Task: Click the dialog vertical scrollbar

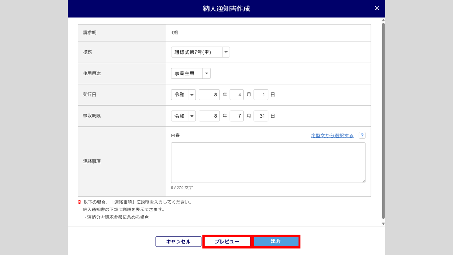Action: tap(383, 120)
